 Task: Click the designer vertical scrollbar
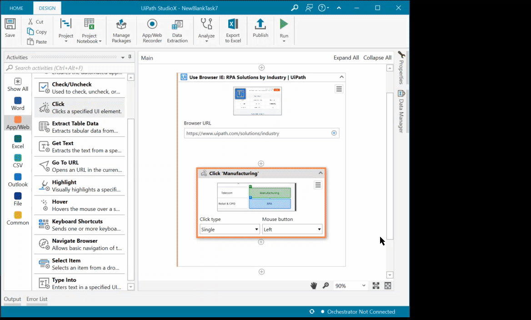click(x=390, y=164)
